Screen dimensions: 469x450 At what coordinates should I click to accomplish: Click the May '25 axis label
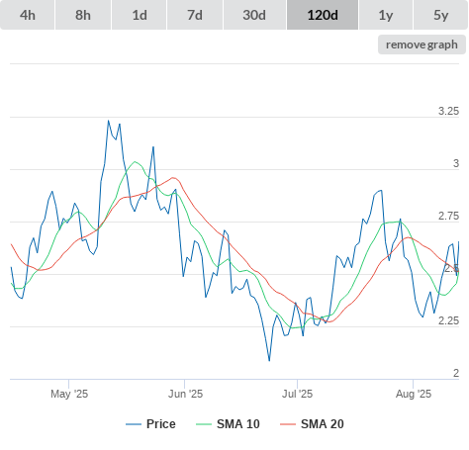69,394
